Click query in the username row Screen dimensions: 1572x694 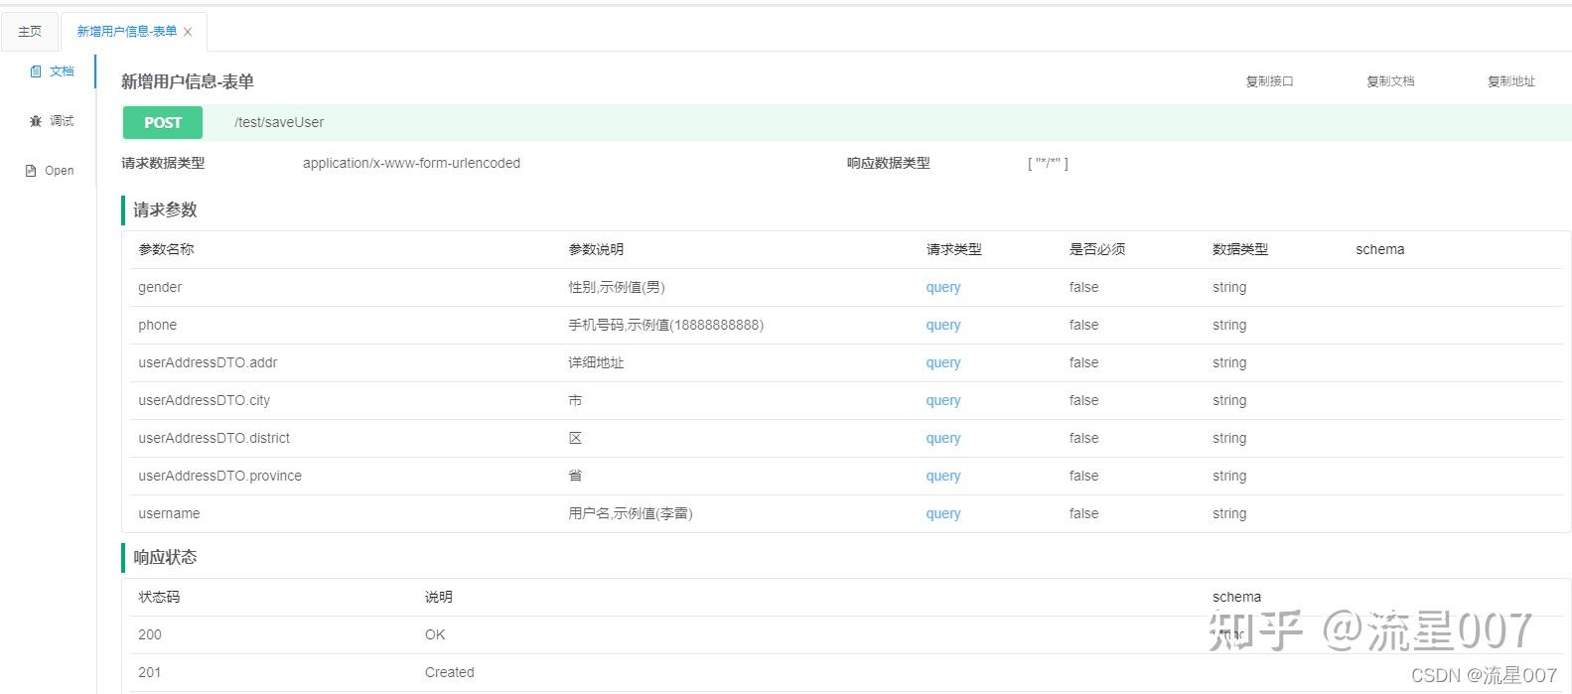pyautogui.click(x=943, y=513)
